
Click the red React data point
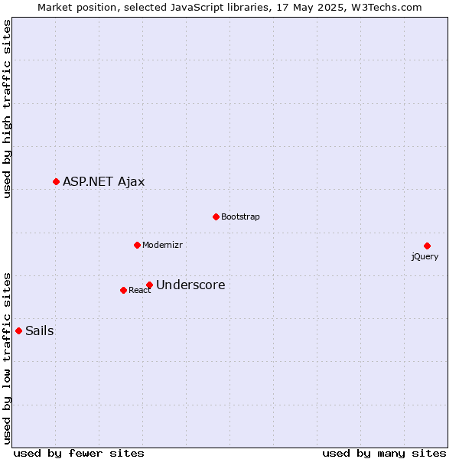(123, 291)
